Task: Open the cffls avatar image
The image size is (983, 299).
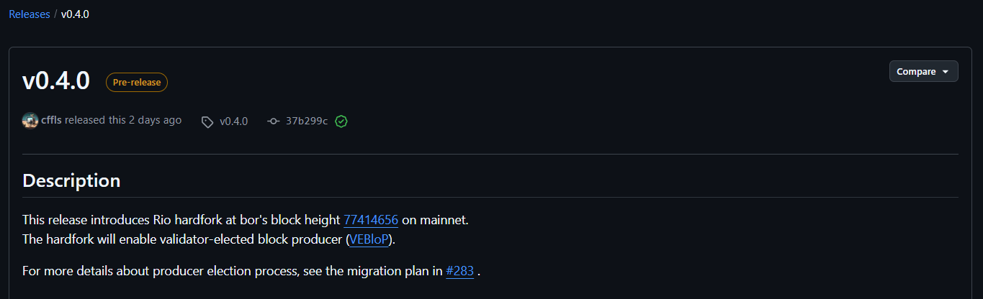Action: click(30, 121)
